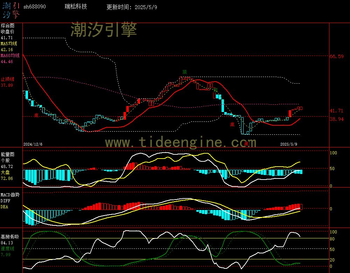The width and height of the screenshot is (350, 273).
Task: Click the 底 marker overlapping the website watermark
Action: 246,143
